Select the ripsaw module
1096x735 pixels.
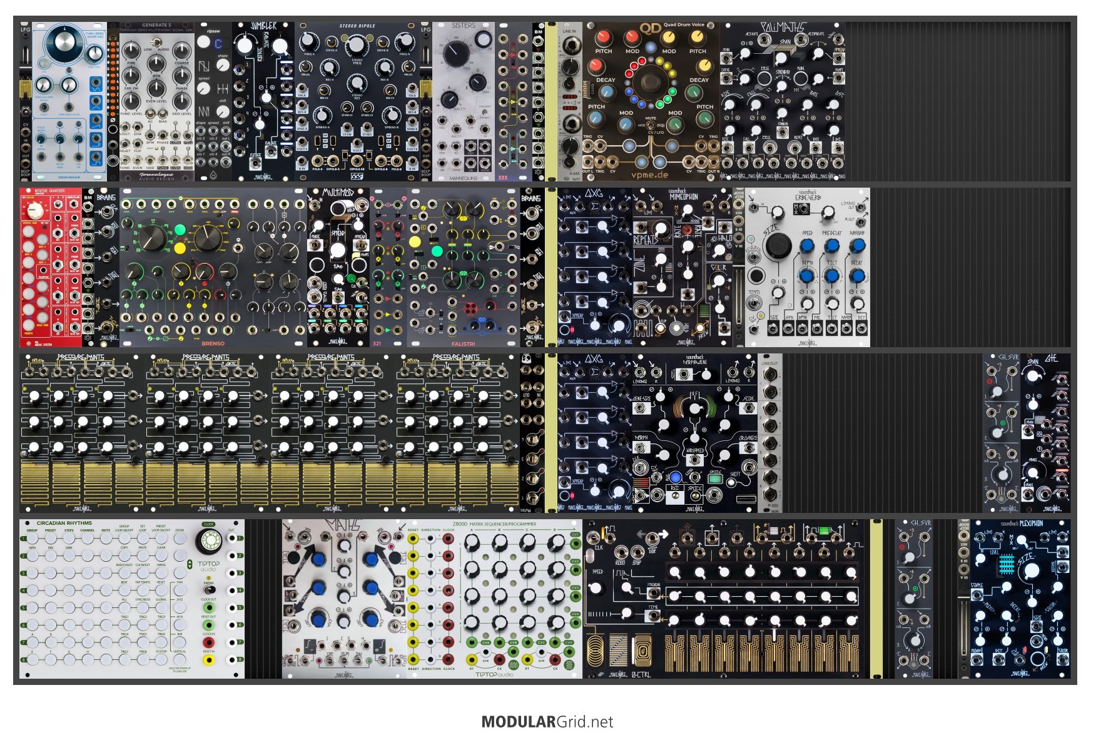pos(213,102)
